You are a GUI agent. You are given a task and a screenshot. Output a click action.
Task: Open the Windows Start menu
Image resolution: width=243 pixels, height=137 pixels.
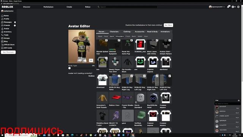pos(2,135)
